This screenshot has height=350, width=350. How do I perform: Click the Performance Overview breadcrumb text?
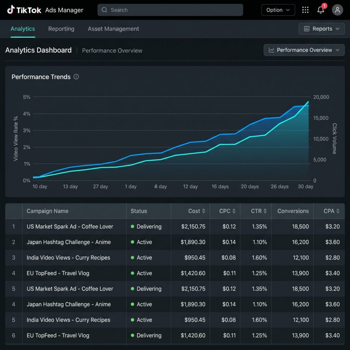click(x=112, y=51)
